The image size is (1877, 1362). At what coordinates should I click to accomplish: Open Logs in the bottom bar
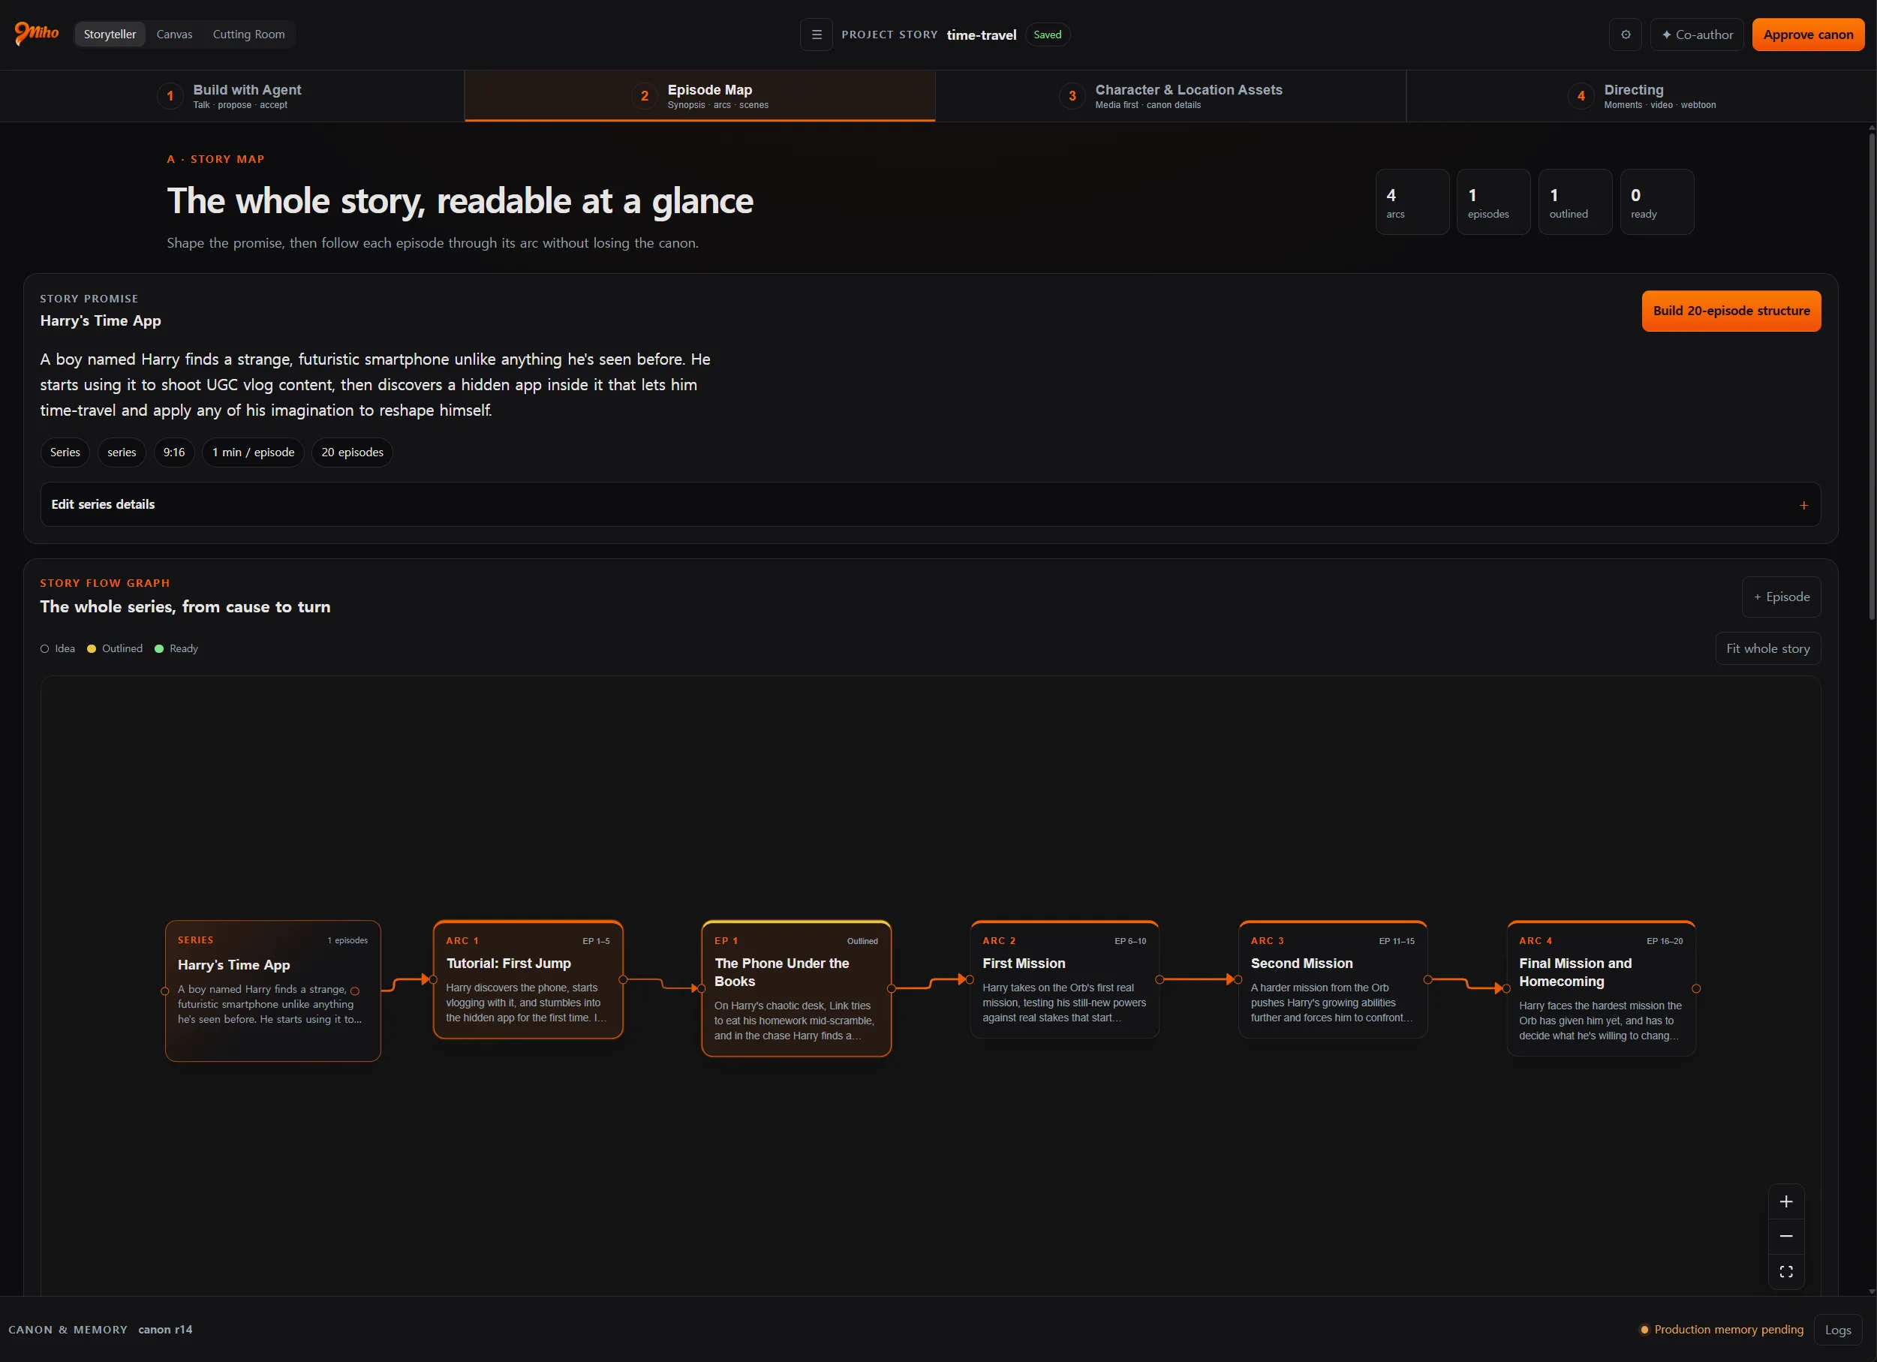pyautogui.click(x=1837, y=1330)
